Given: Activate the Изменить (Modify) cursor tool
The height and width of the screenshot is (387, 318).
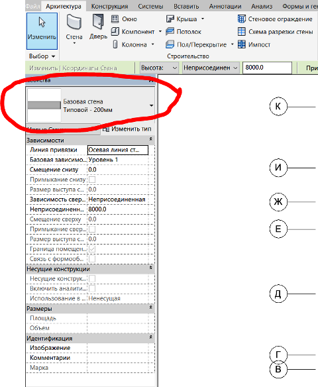Looking at the screenshot, I should coord(42,31).
